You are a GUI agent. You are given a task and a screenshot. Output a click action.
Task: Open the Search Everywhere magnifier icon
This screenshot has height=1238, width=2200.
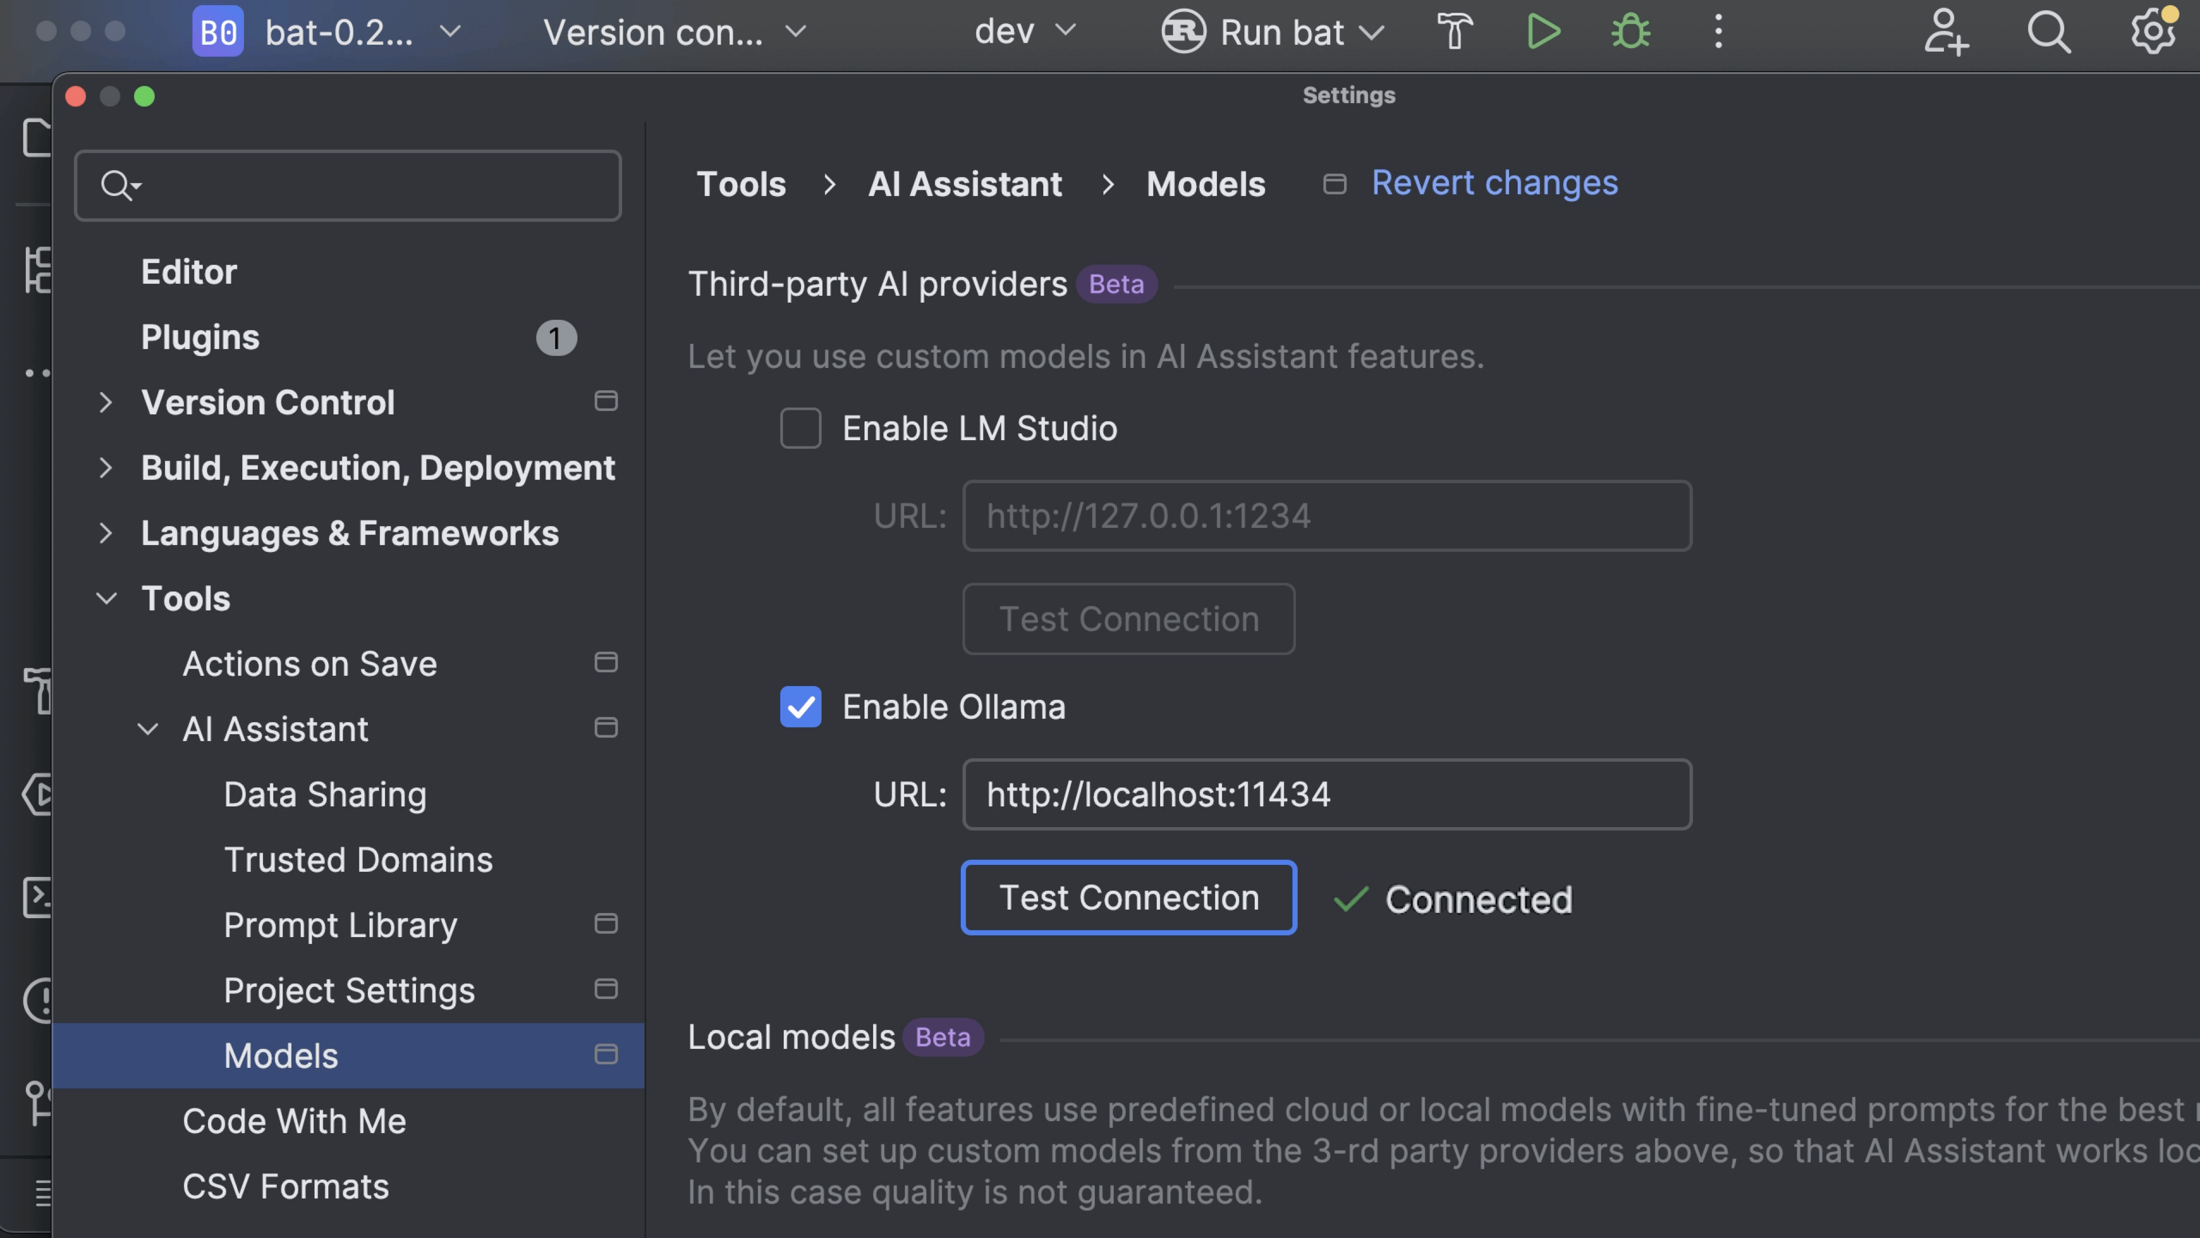2048,33
